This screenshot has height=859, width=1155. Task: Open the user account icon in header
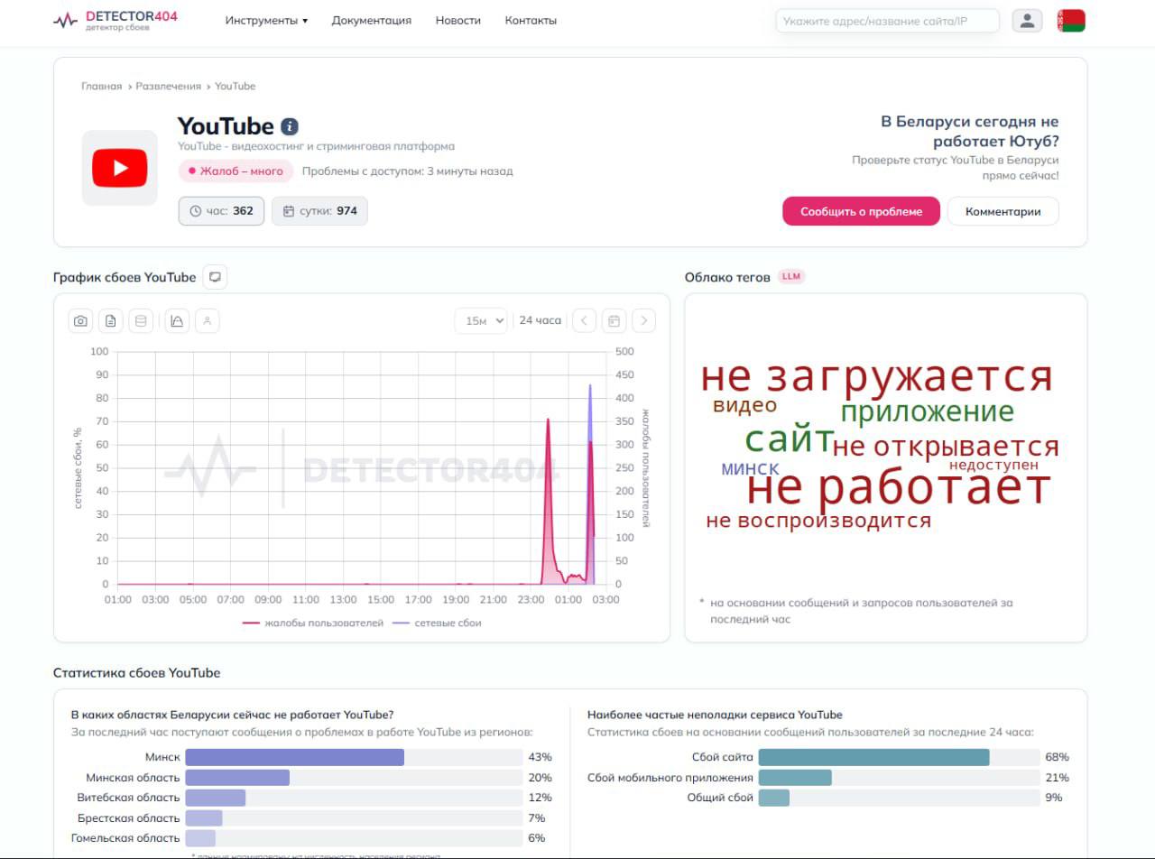(x=1027, y=21)
